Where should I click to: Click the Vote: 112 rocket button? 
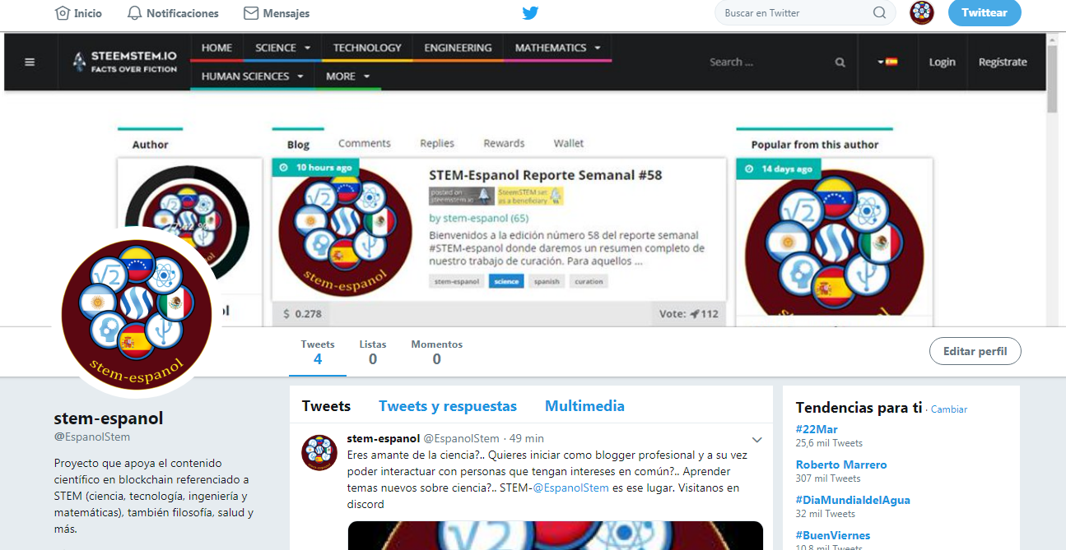point(689,313)
